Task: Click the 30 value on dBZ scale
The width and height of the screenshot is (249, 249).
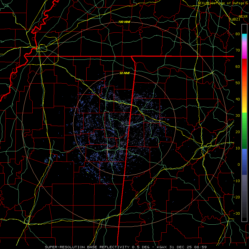Action: [x=238, y=115]
